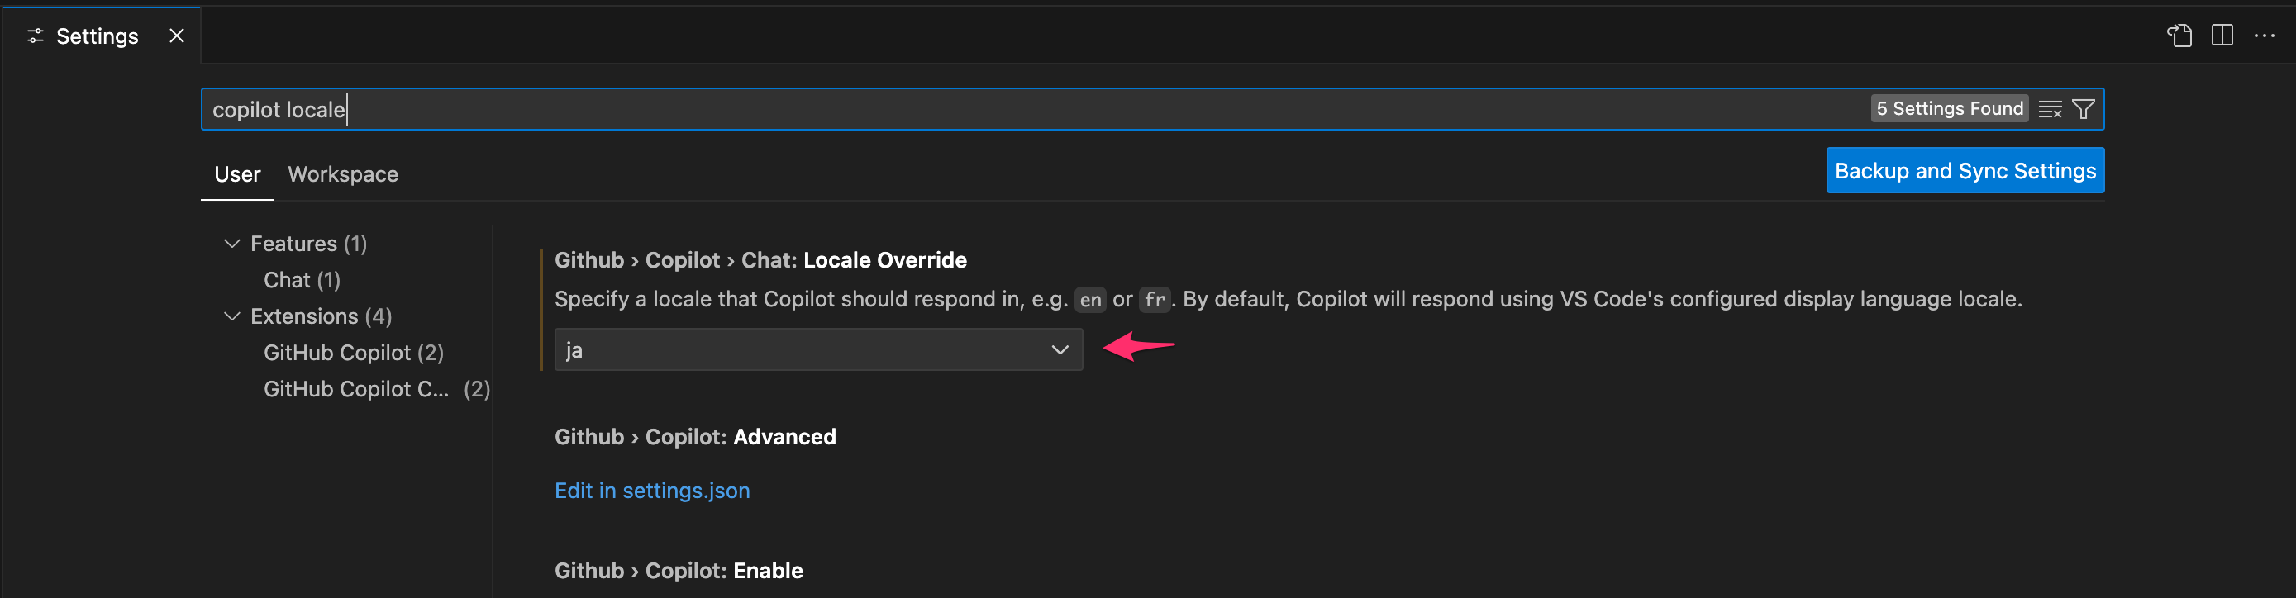Click the 5 Settings Found badge
The image size is (2296, 598).
point(1949,109)
